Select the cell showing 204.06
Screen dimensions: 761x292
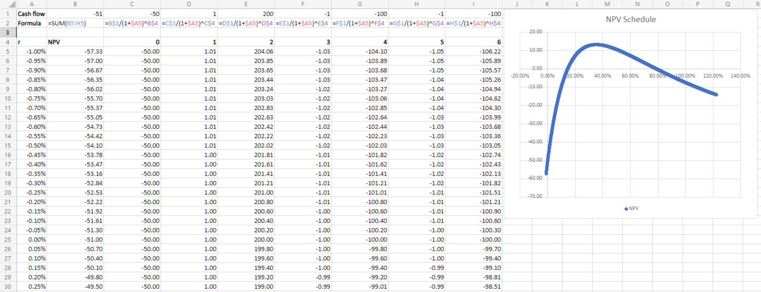coord(246,51)
